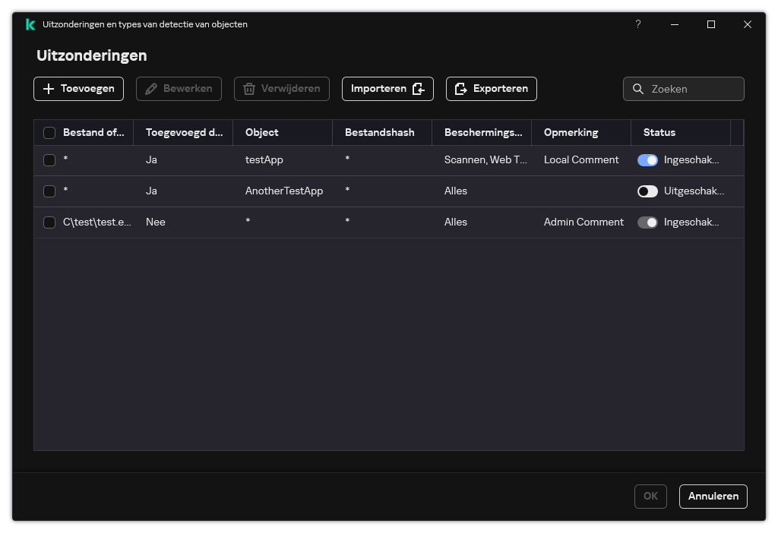Focus the Zoeken search field
The image size is (778, 533).
[693, 89]
